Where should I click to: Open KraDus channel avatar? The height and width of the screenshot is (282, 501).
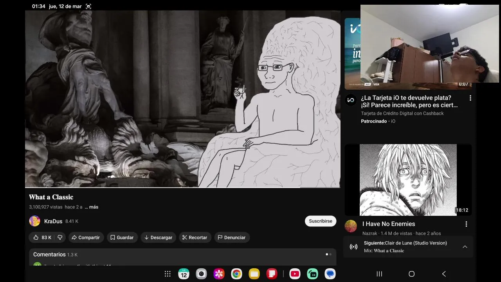(34, 221)
